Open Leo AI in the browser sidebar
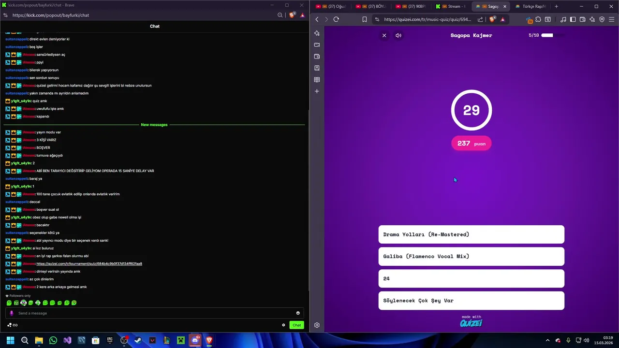The width and height of the screenshot is (619, 348). click(x=317, y=33)
